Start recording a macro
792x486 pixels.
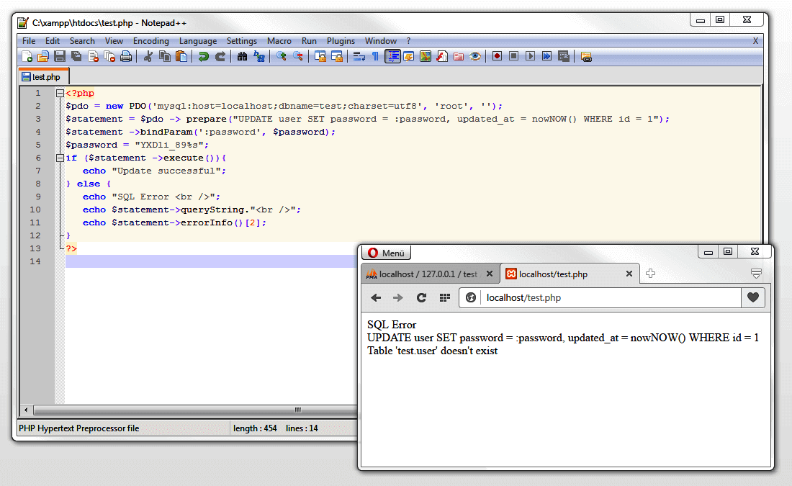click(x=497, y=56)
